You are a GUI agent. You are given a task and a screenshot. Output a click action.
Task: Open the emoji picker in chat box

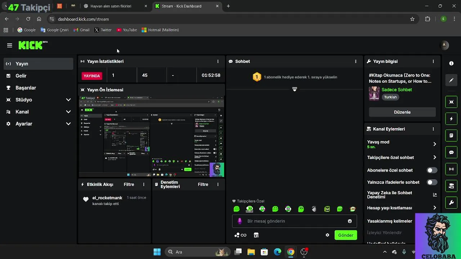[350, 221]
